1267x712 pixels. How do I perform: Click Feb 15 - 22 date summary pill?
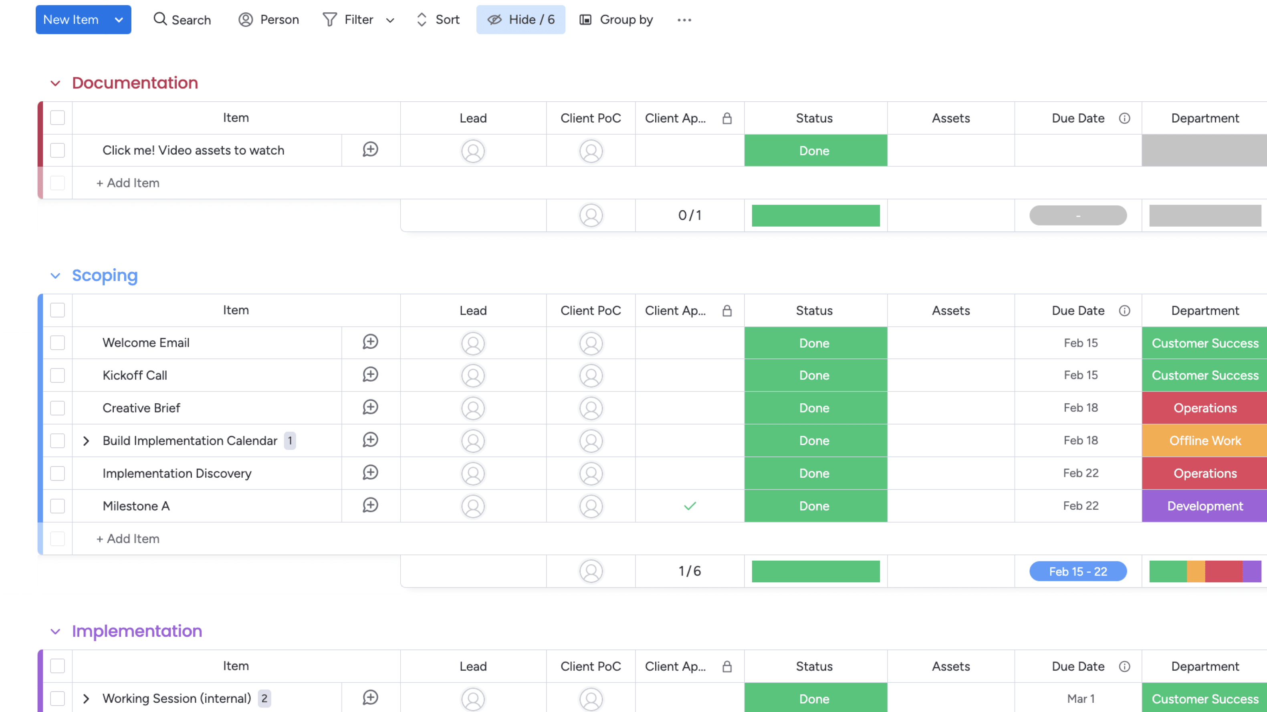click(x=1077, y=571)
